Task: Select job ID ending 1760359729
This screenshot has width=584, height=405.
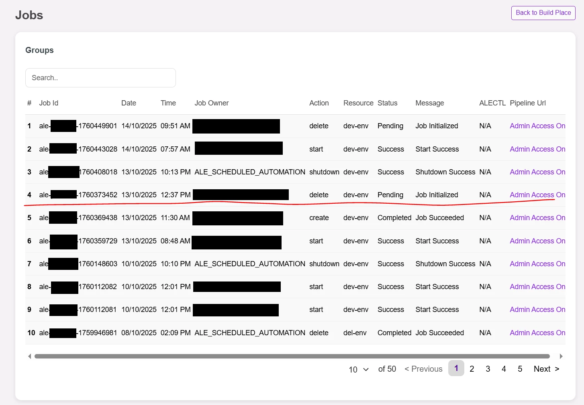Action: pyautogui.click(x=78, y=241)
